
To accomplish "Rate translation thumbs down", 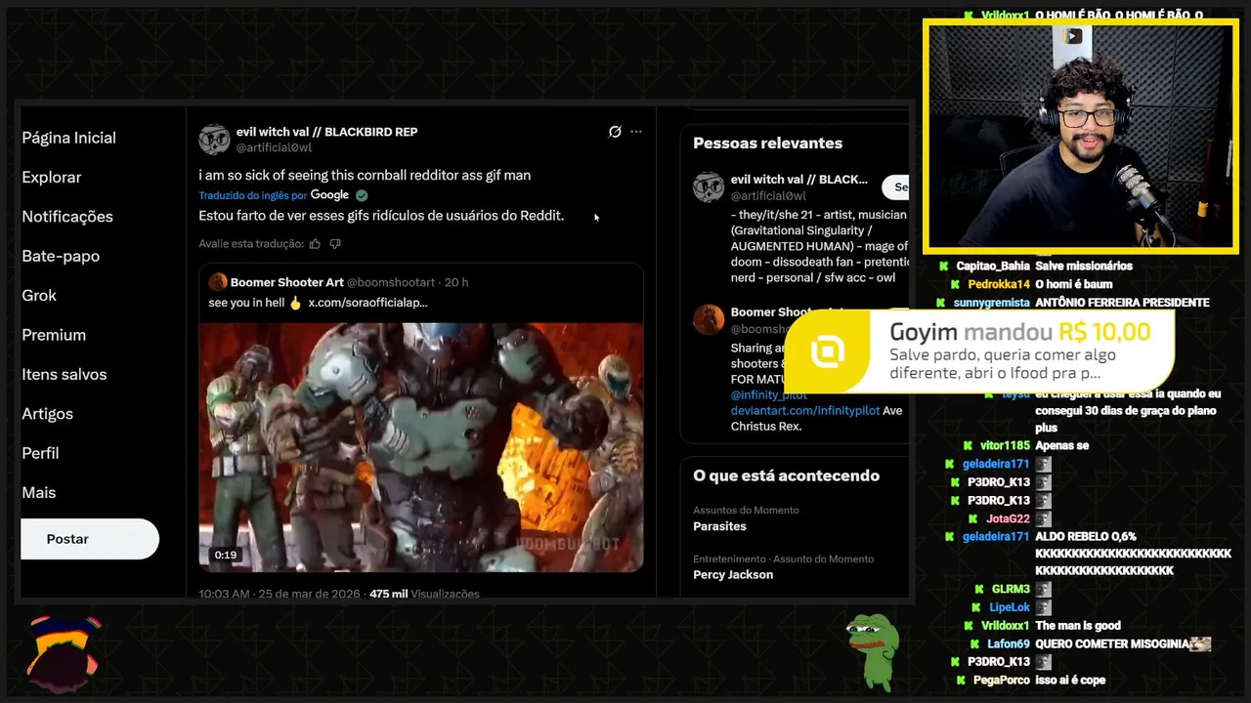I will [335, 243].
